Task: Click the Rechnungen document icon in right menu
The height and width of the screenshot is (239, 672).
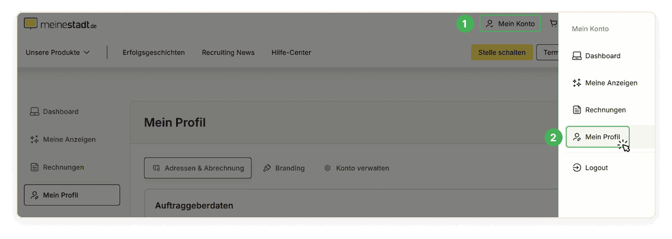Action: click(x=577, y=110)
